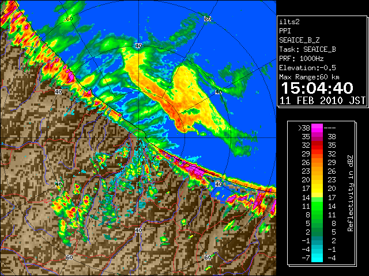Click the "Reflectivity in dBZ" legend title
369x276 pixels.
(351, 193)
